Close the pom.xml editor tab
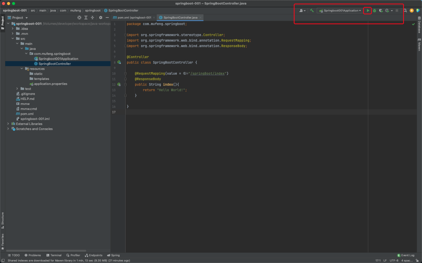422x263 pixels. (154, 17)
